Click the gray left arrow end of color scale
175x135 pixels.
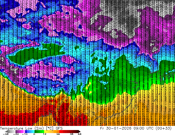pyautogui.click(x=6, y=131)
